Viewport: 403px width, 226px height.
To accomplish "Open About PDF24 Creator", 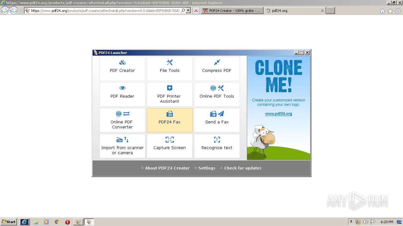I will click(x=167, y=168).
